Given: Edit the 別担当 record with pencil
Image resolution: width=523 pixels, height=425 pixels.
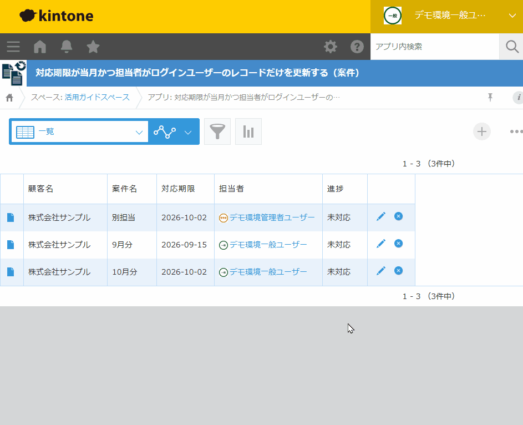Looking at the screenshot, I should point(381,216).
